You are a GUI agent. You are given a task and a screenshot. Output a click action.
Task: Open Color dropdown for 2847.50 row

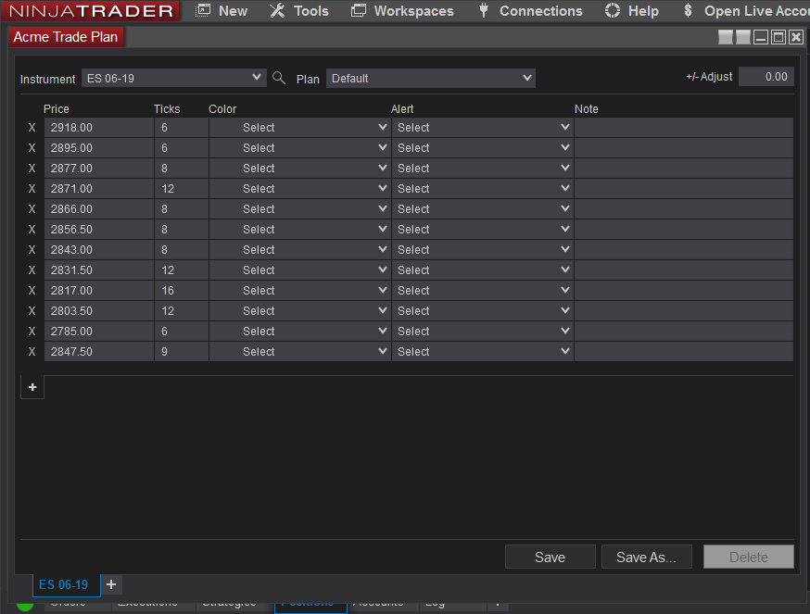click(299, 352)
